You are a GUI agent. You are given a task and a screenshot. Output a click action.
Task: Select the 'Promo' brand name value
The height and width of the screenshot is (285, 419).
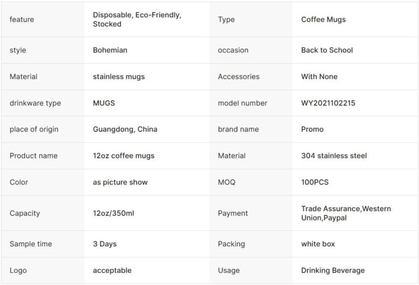[x=312, y=129]
